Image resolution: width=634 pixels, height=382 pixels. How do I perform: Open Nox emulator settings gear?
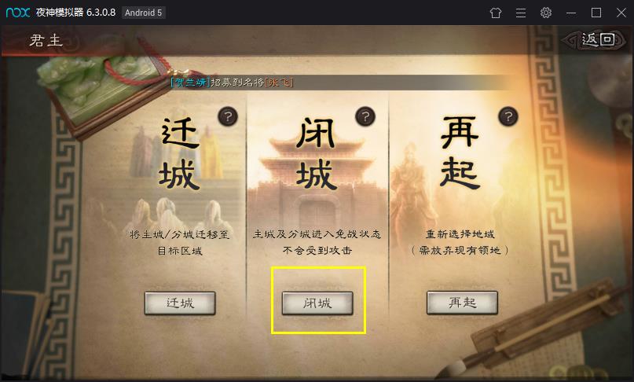pyautogui.click(x=546, y=13)
